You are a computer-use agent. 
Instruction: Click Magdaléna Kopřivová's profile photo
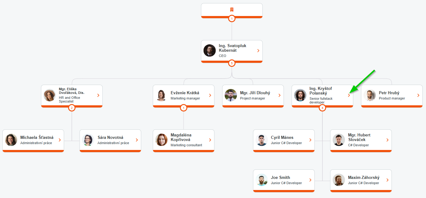click(161, 140)
